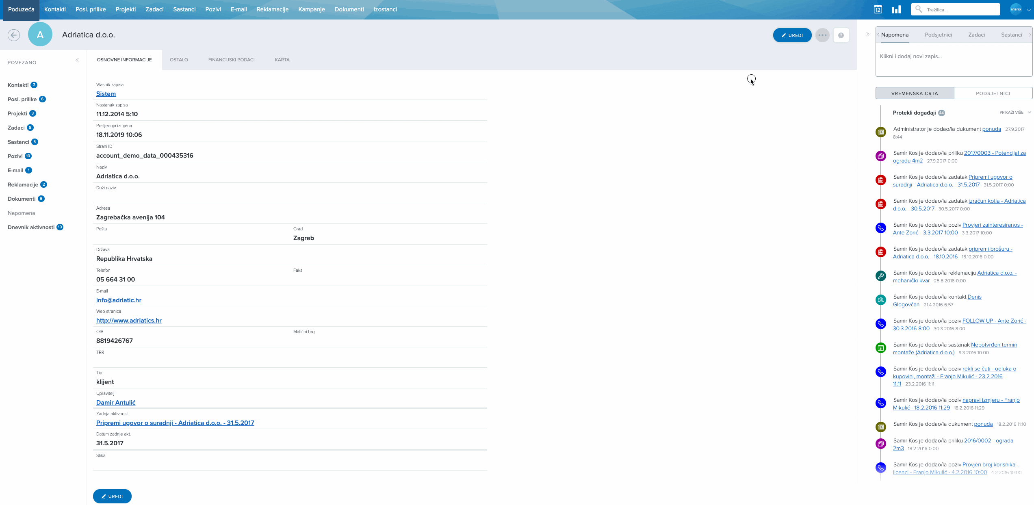This screenshot has height=505, width=1034.
Task: Expand Prikaži više in past events
Action: click(x=1014, y=113)
